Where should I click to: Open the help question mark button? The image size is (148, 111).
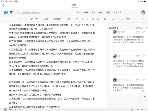point(143,98)
